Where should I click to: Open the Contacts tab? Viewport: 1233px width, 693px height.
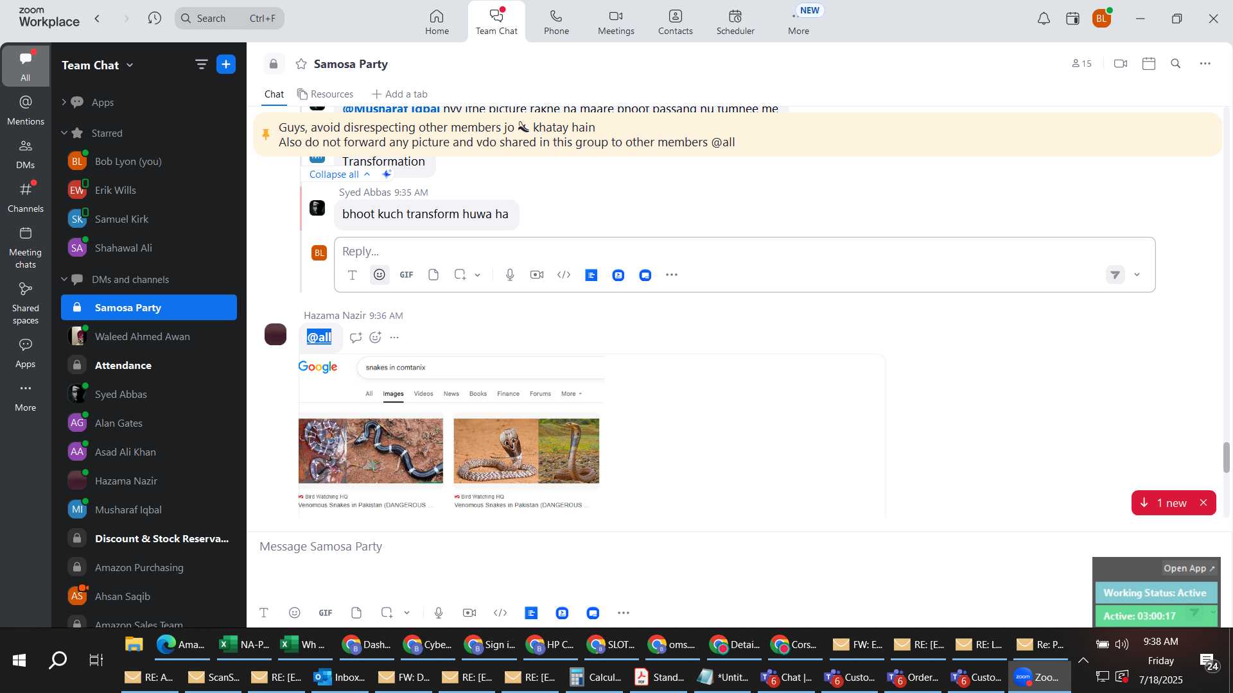tap(675, 22)
